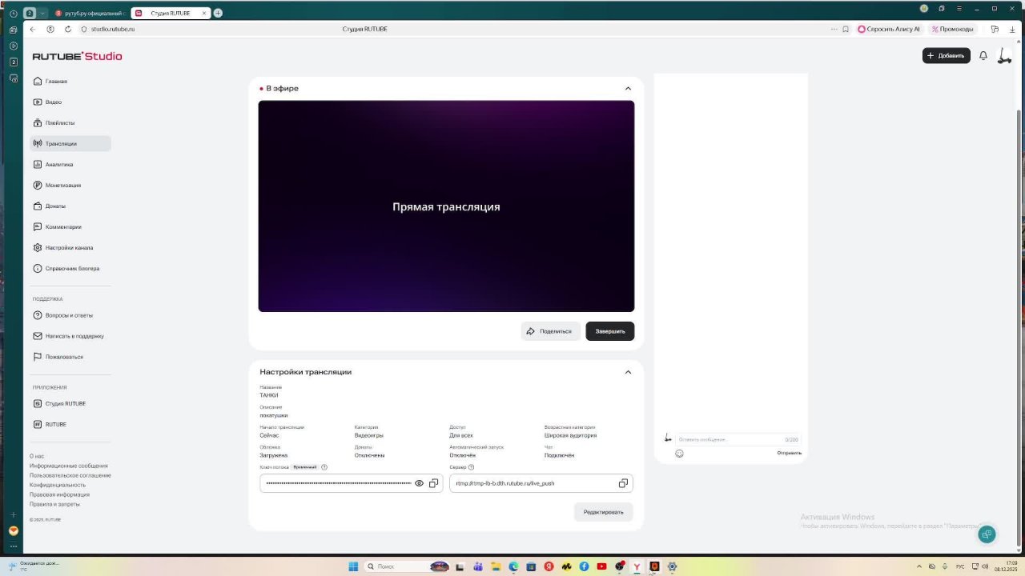Copy the stream key to clipboard
The width and height of the screenshot is (1025, 576).
[x=434, y=483]
